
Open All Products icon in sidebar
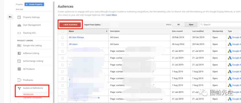pyautogui.click(x=19, y=69)
